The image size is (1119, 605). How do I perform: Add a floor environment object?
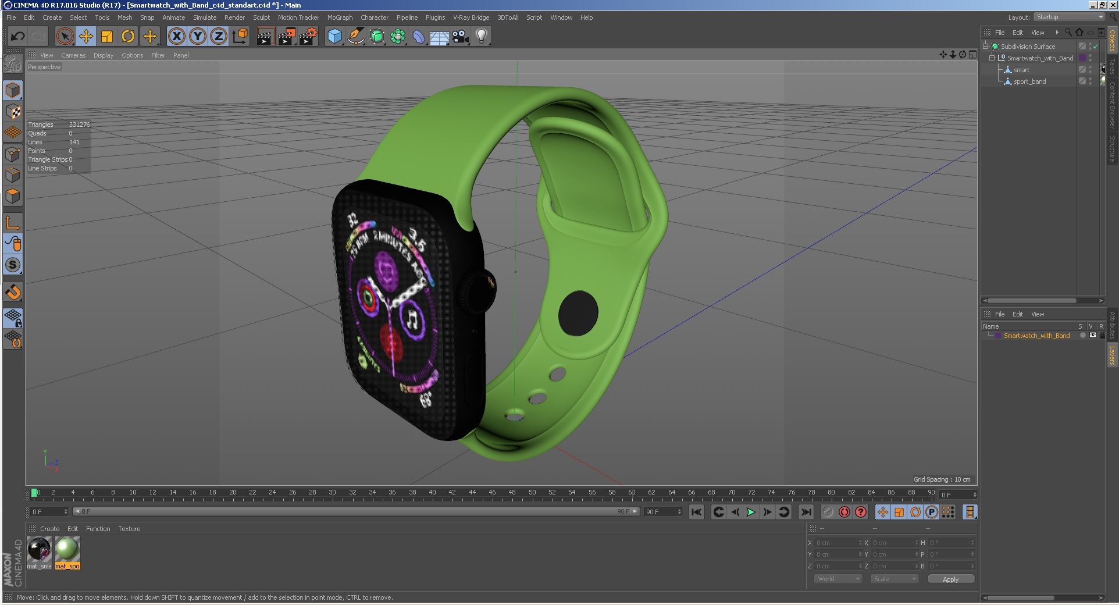[440, 37]
